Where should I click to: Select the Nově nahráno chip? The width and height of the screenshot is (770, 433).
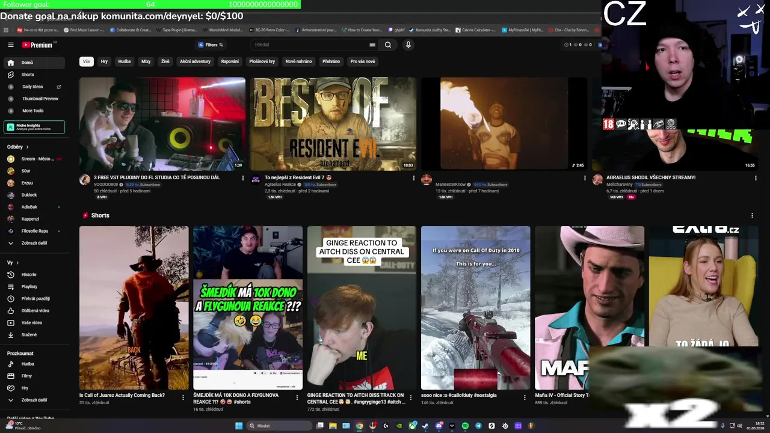pos(299,61)
